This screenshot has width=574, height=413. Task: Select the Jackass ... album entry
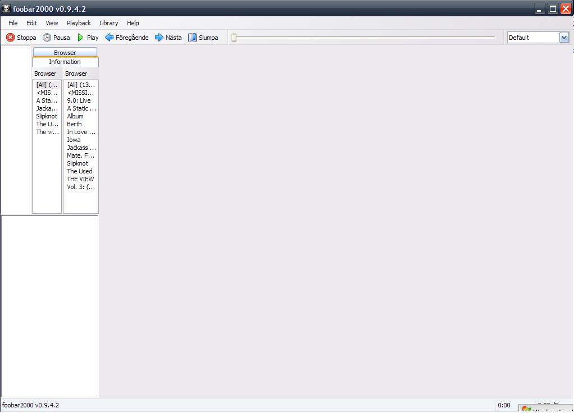point(81,148)
